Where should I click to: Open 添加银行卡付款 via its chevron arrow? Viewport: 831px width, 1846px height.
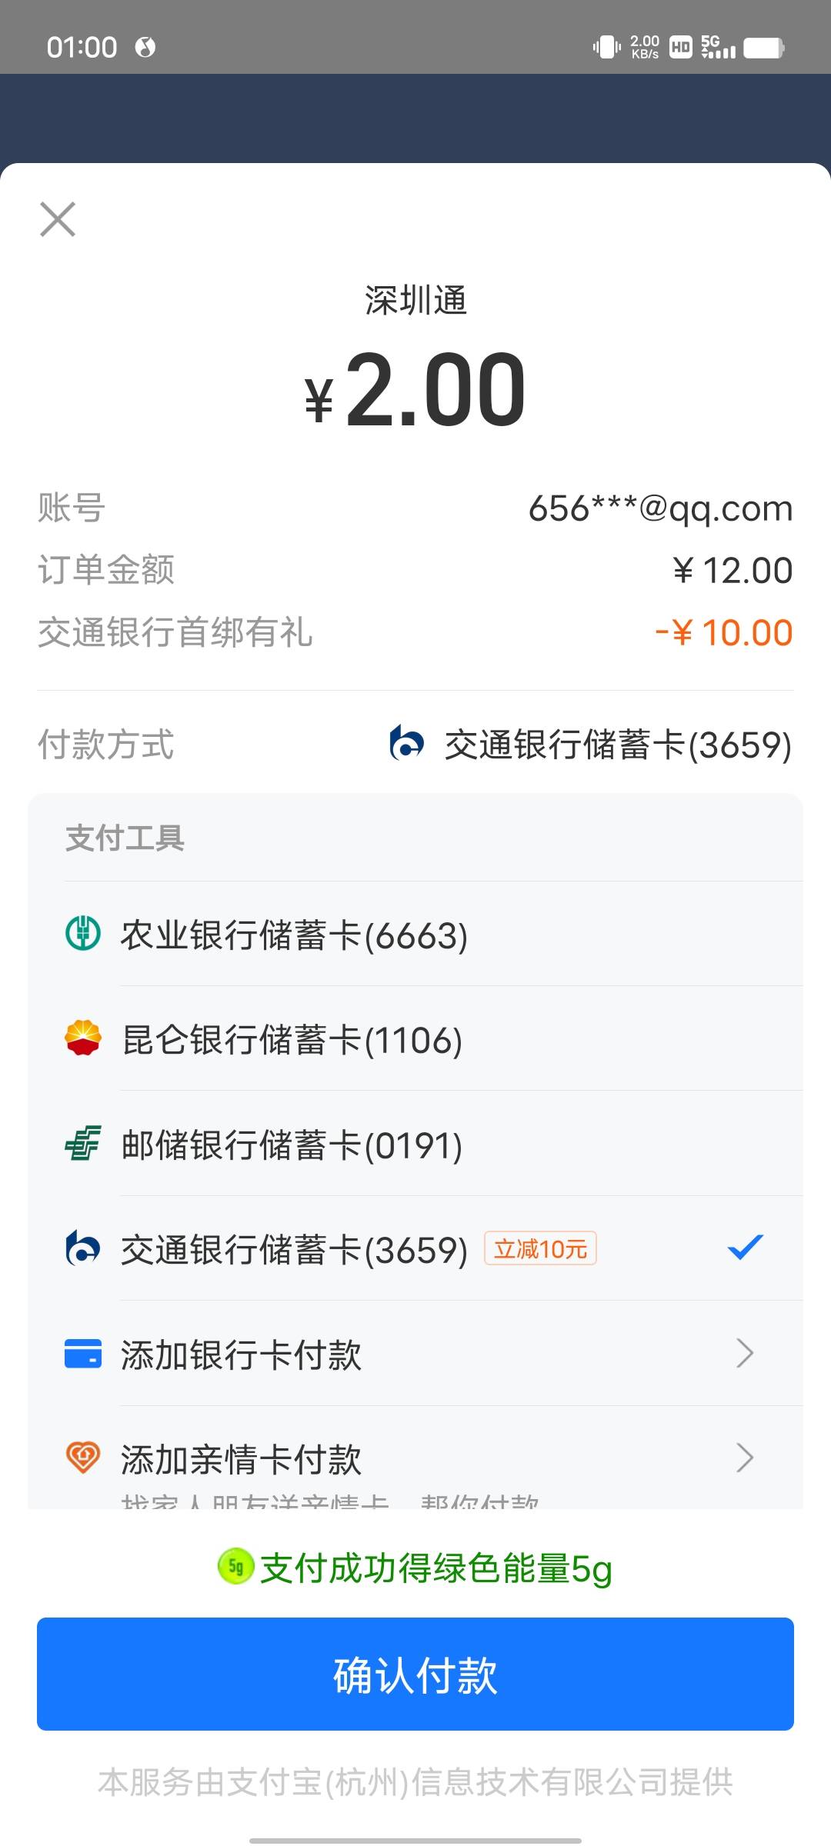744,1354
